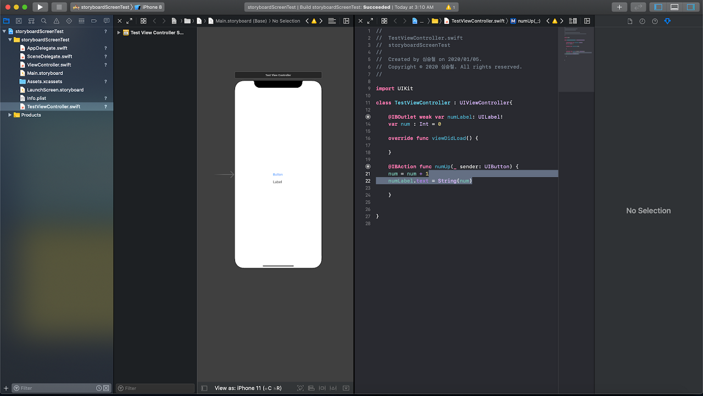Open the numUp(_:) method jump menu

[x=526, y=21]
